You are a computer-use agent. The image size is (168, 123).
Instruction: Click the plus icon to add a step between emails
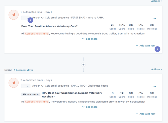(x=83, y=65)
